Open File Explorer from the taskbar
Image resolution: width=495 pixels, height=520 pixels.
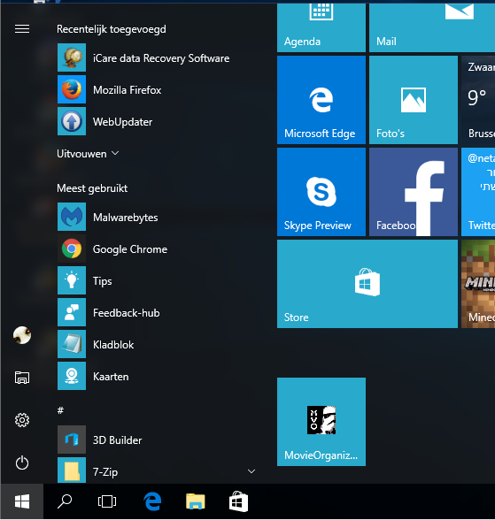[x=196, y=501]
